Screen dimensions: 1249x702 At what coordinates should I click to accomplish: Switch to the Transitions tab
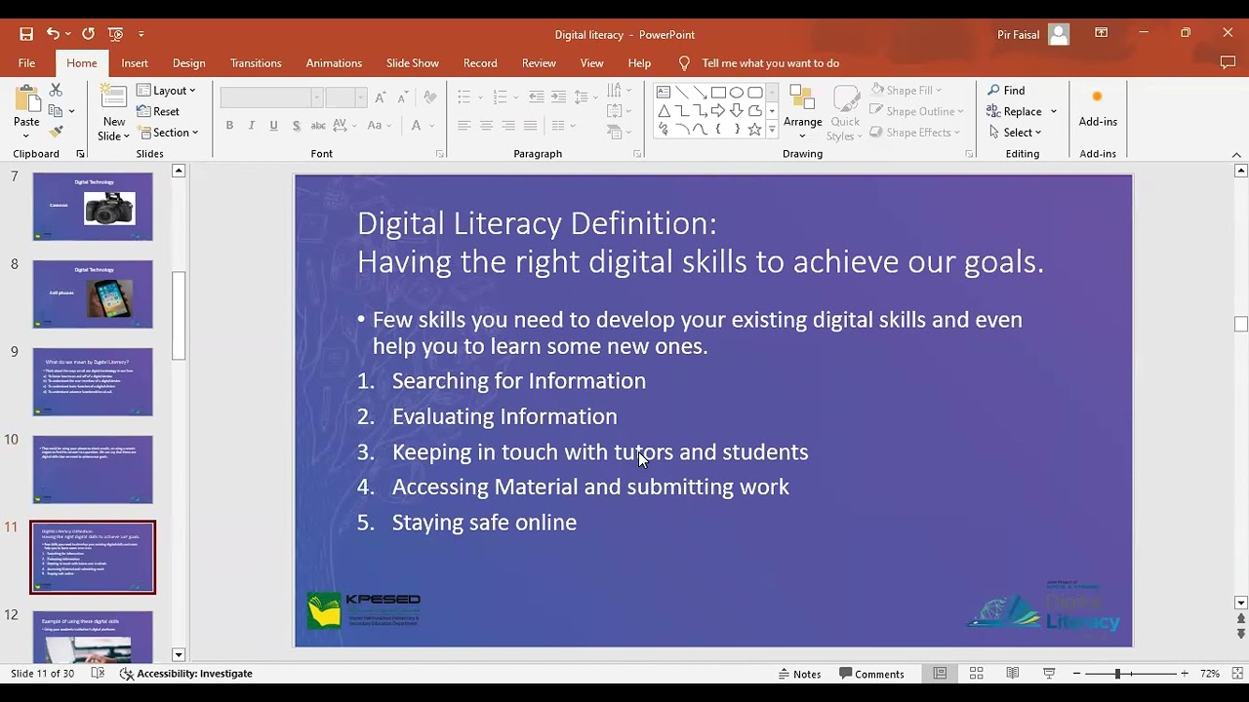256,63
